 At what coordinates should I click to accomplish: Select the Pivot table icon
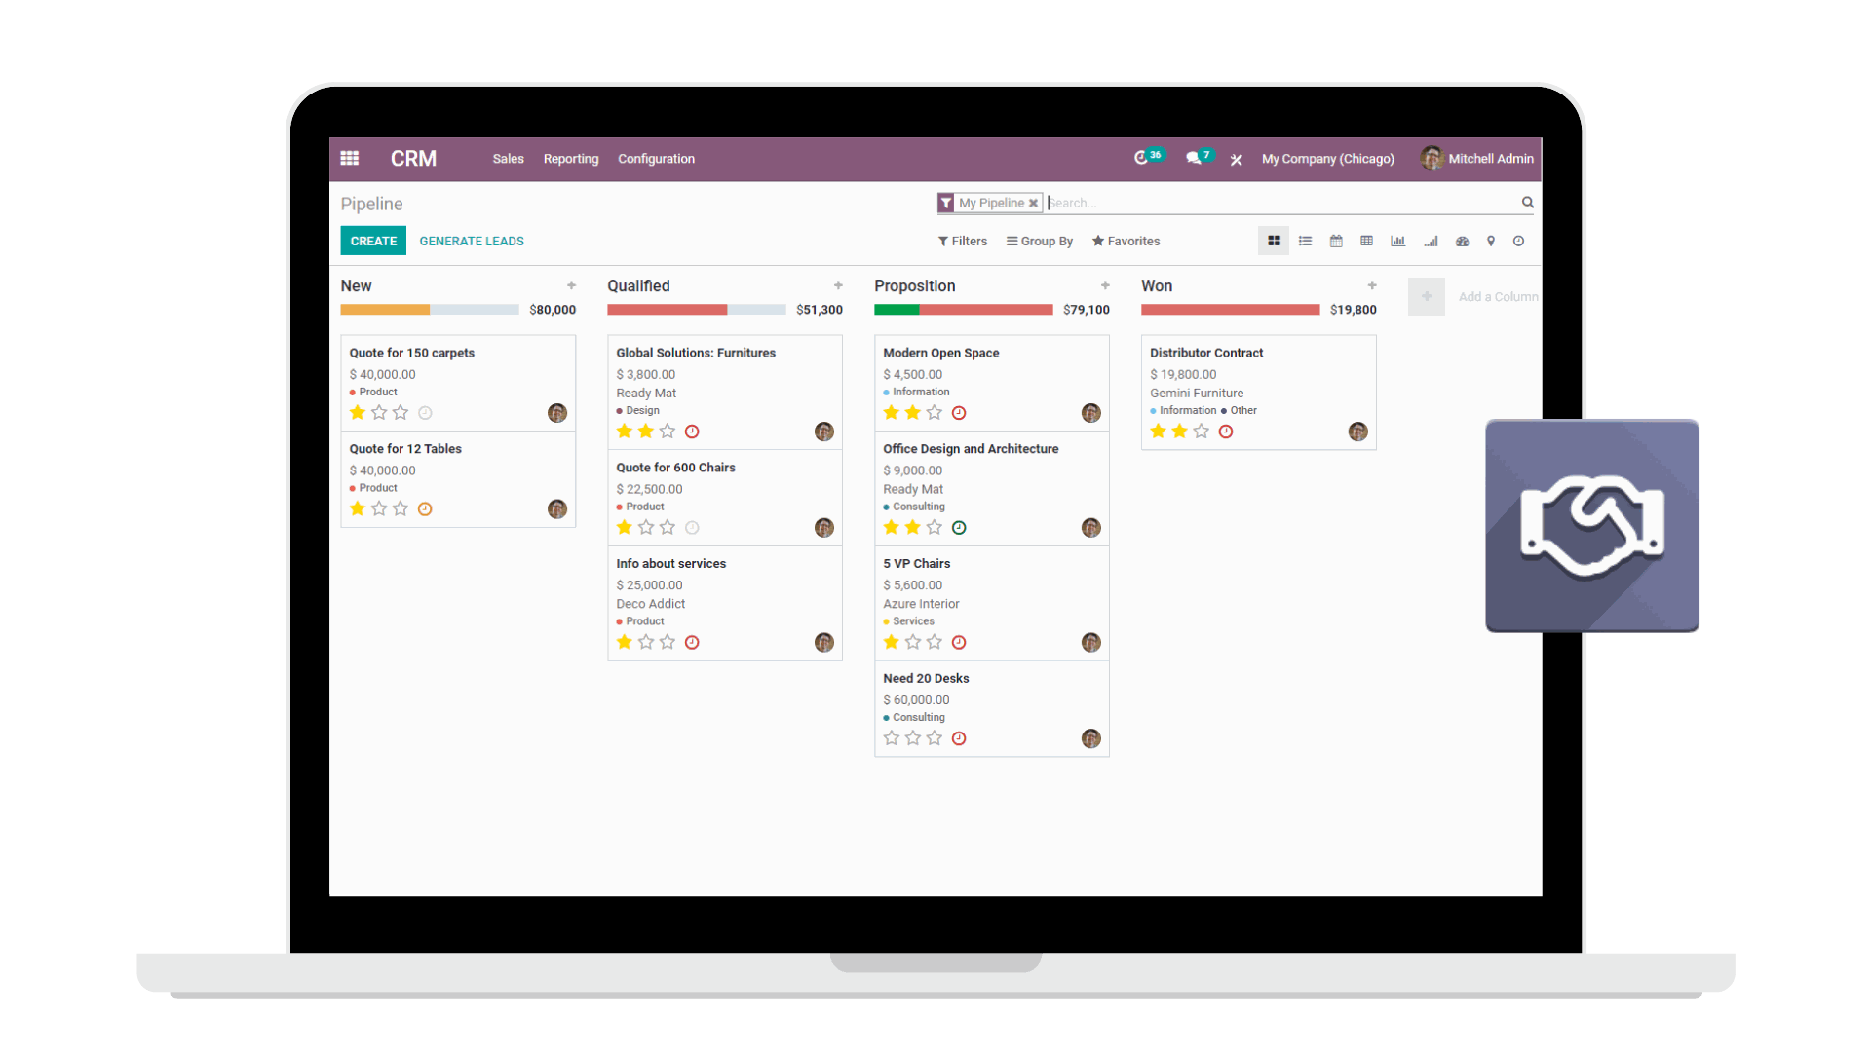click(x=1367, y=241)
